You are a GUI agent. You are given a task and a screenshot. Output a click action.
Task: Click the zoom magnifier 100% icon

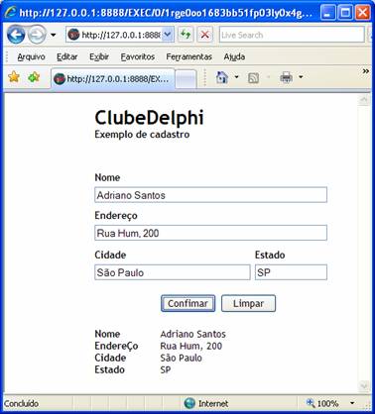pos(311,403)
